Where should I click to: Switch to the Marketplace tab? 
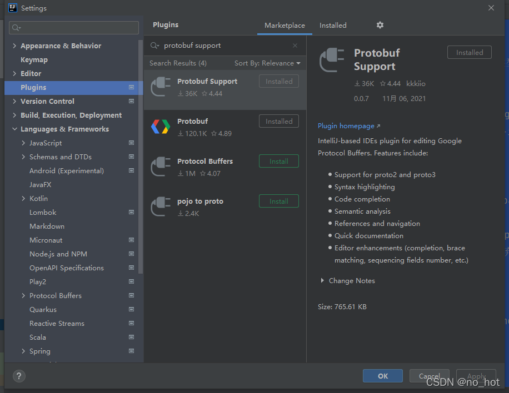285,26
